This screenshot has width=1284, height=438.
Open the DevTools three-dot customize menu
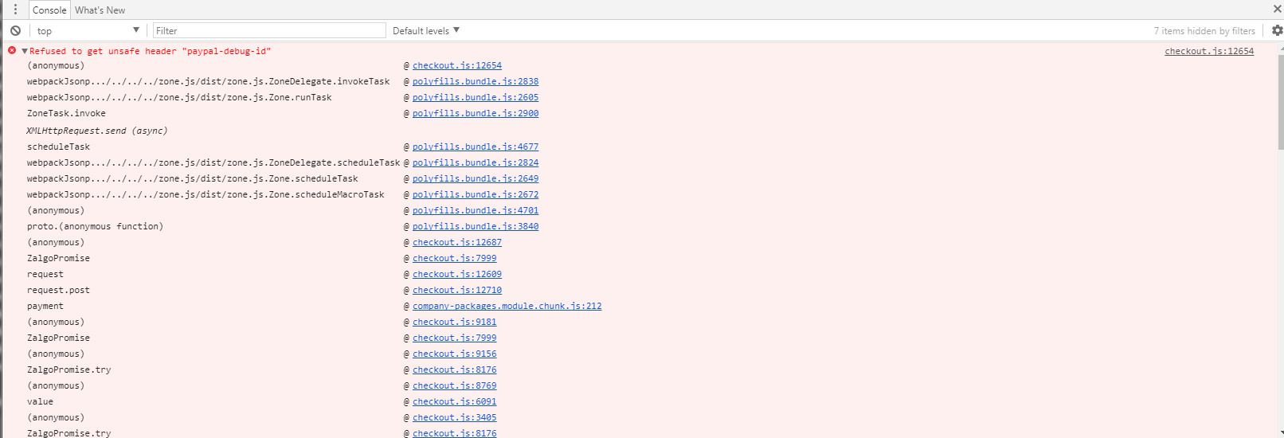(x=15, y=10)
